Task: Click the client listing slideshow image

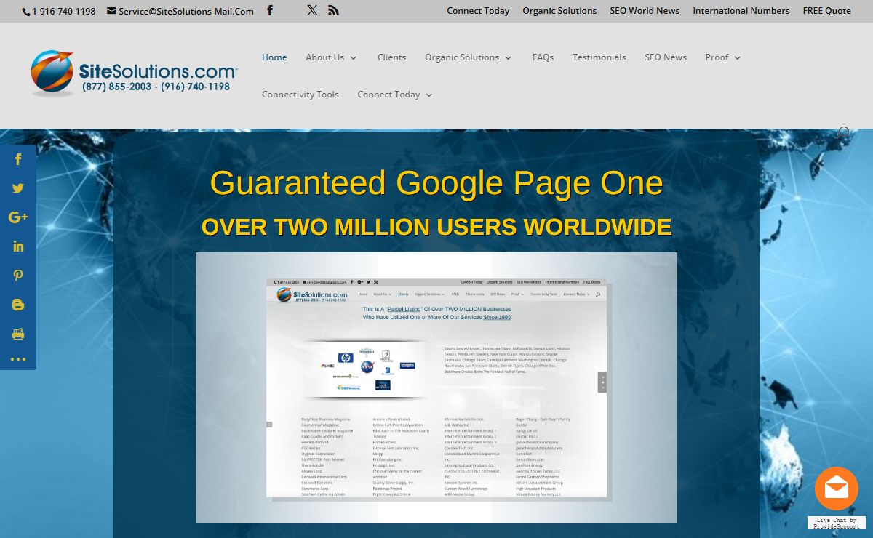Action: point(436,388)
